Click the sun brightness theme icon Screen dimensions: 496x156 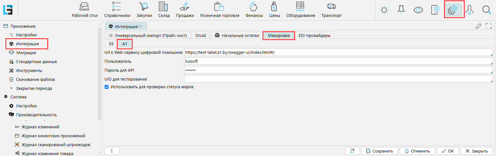tap(384, 10)
